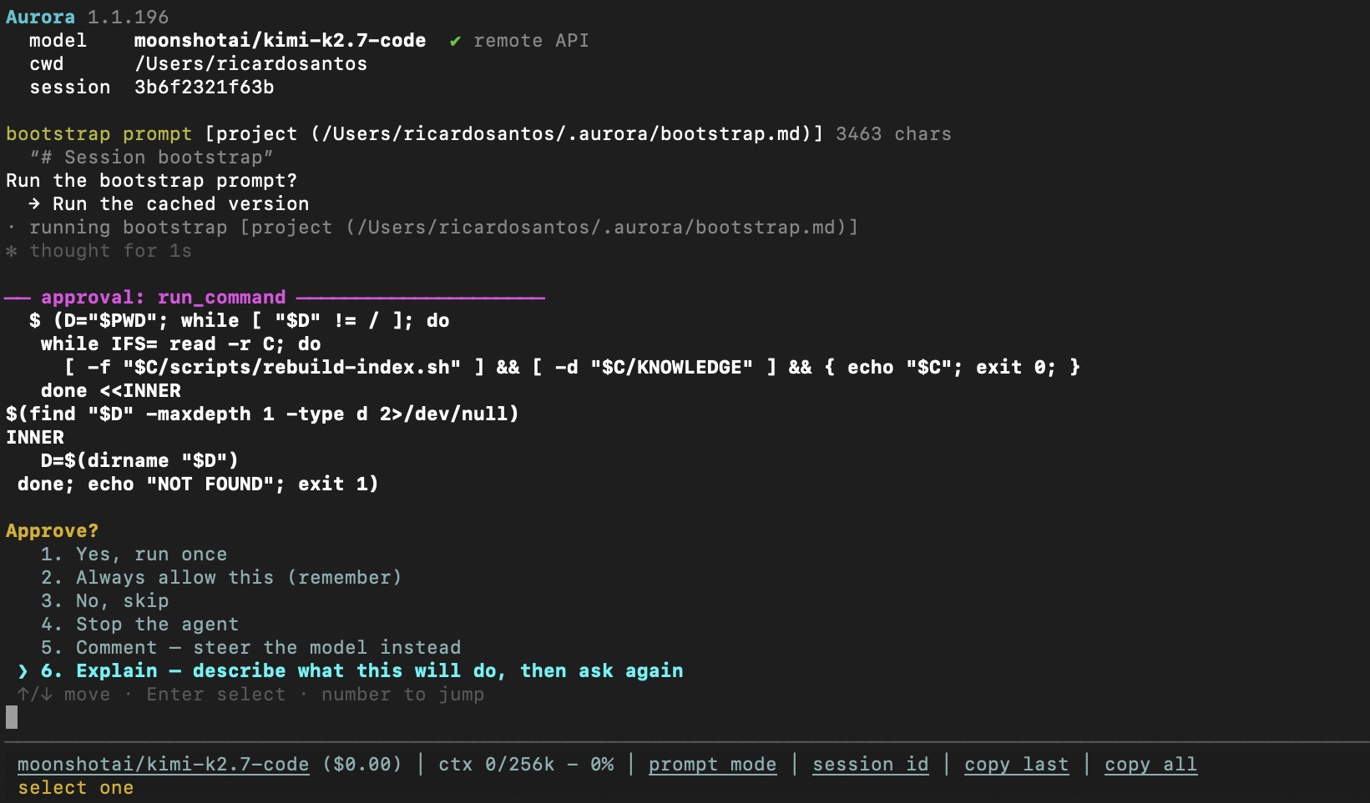The height and width of the screenshot is (803, 1370).
Task: Click the selection chevron before option 6
Action: 23,671
